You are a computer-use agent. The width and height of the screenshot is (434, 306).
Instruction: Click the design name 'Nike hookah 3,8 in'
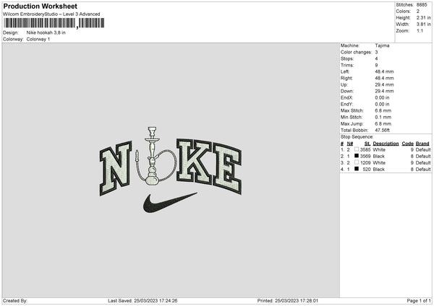46,32
